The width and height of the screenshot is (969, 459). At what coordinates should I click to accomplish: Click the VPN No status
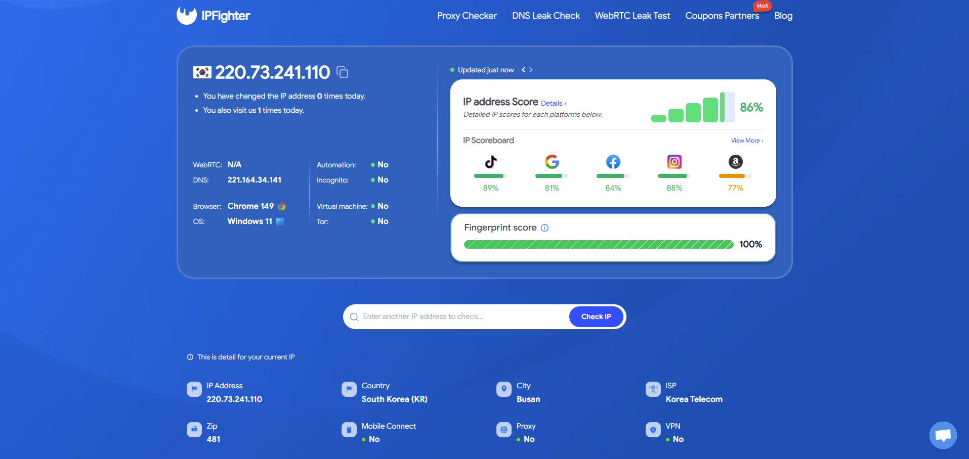point(675,439)
